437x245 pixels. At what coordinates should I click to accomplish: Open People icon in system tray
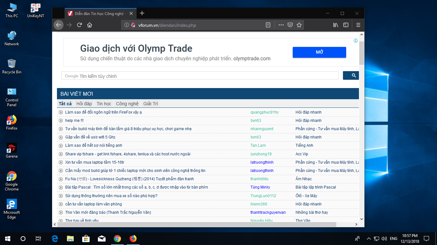coord(357,238)
